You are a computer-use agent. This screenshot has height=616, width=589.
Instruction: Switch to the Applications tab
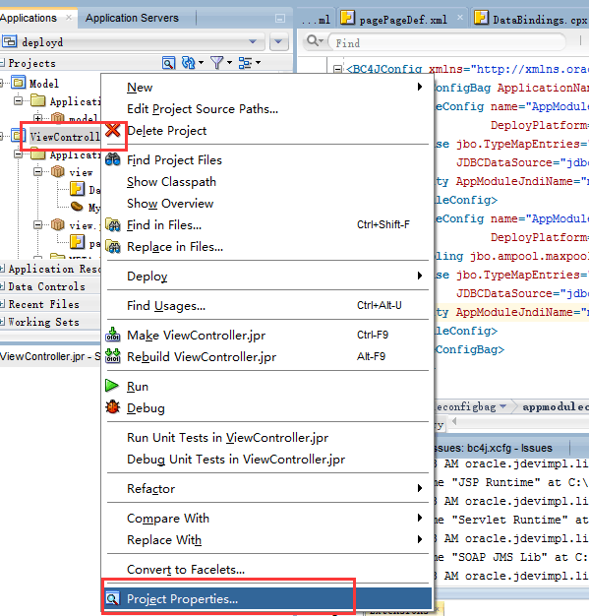[x=29, y=18]
